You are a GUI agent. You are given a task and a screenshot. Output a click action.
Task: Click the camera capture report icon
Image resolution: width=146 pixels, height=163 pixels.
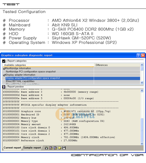coord(46,148)
